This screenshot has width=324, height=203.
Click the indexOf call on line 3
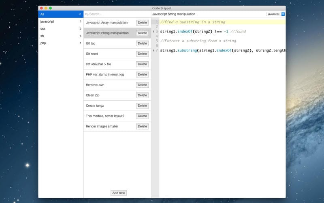(x=185, y=32)
